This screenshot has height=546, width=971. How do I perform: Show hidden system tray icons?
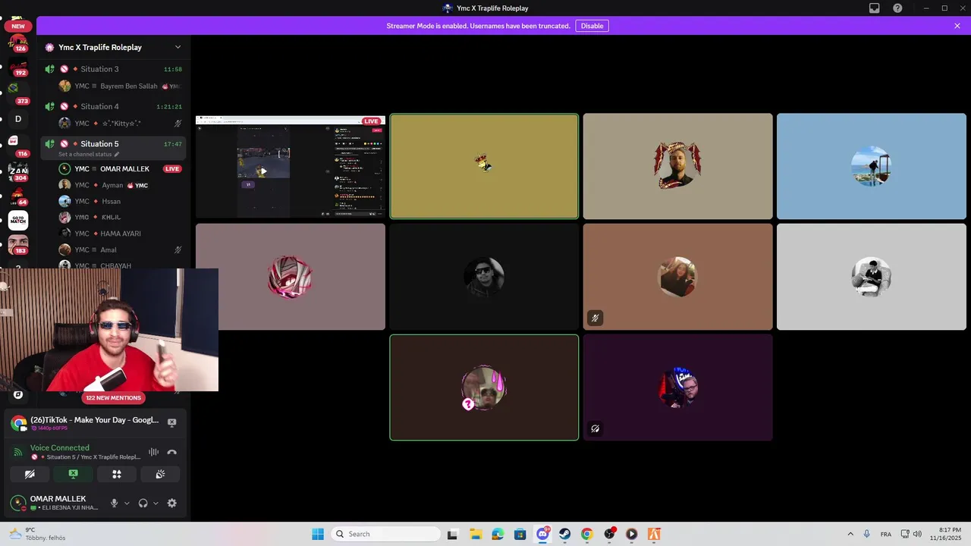(850, 534)
